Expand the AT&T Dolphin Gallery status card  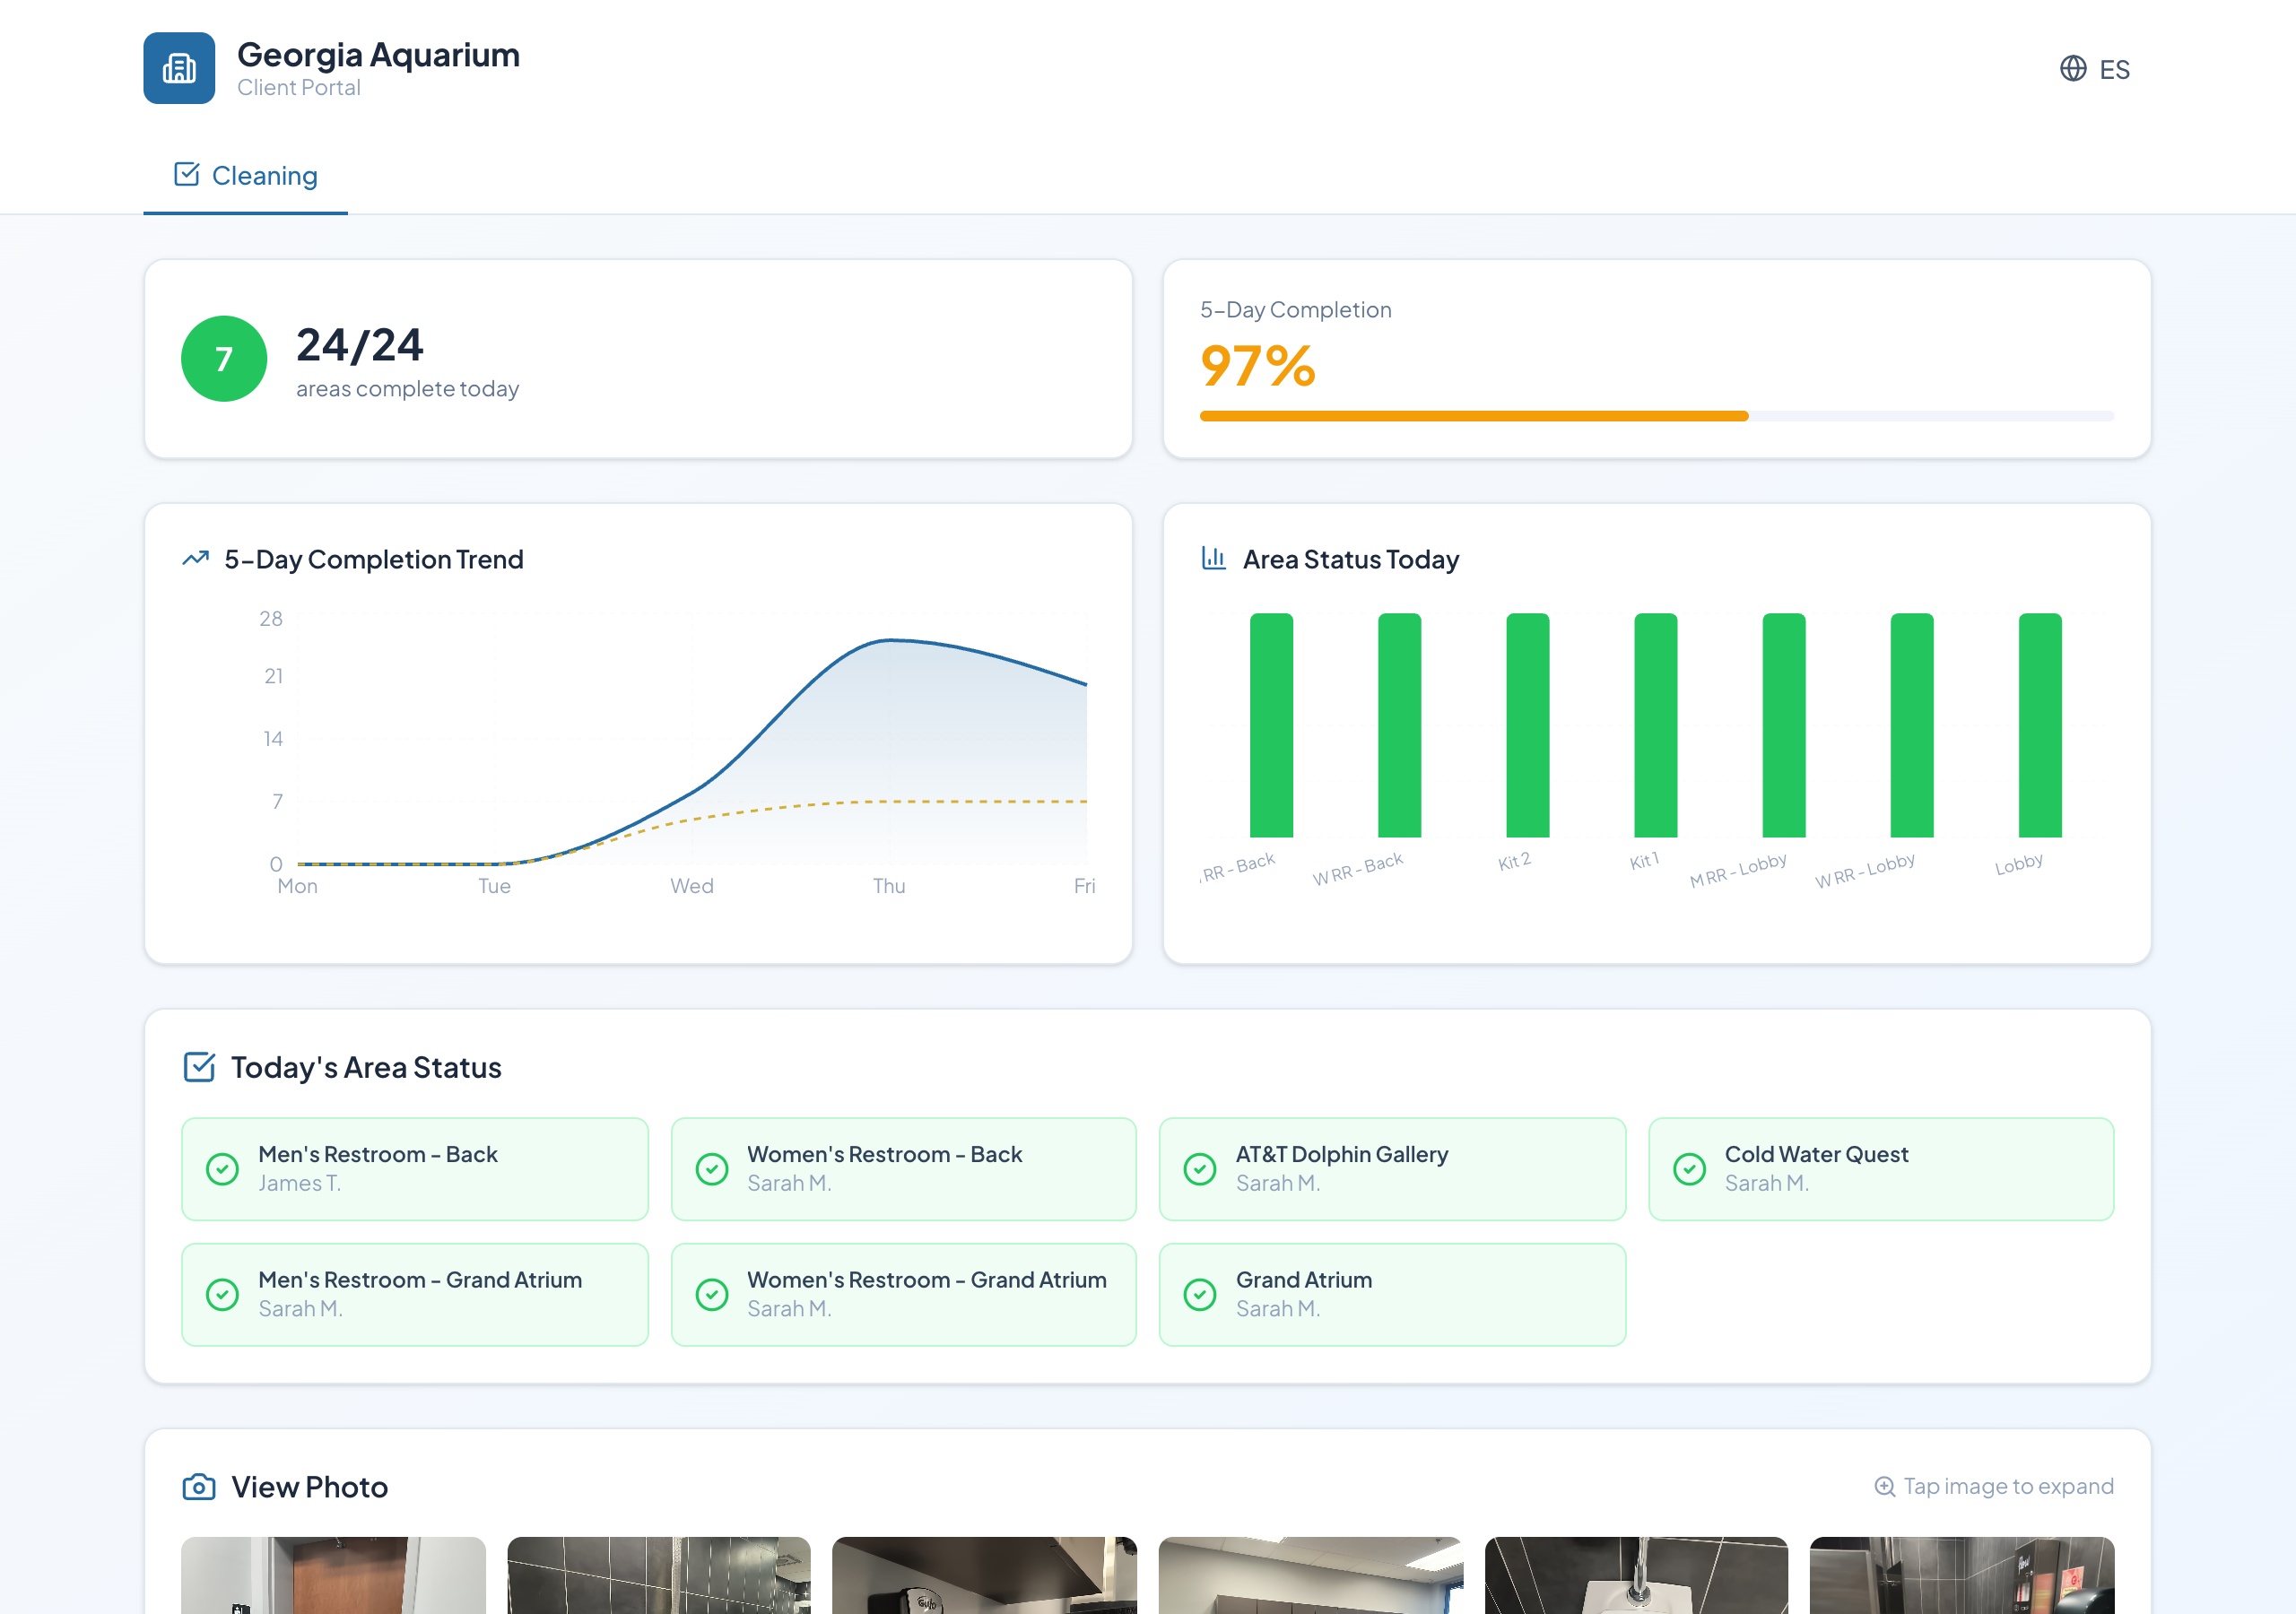tap(1391, 1168)
